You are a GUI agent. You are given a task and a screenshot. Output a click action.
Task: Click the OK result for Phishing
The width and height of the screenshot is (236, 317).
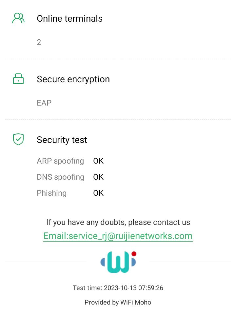pyautogui.click(x=98, y=193)
